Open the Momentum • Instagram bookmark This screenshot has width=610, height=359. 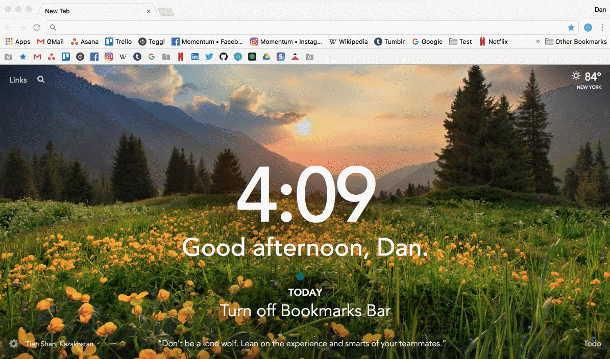(286, 42)
